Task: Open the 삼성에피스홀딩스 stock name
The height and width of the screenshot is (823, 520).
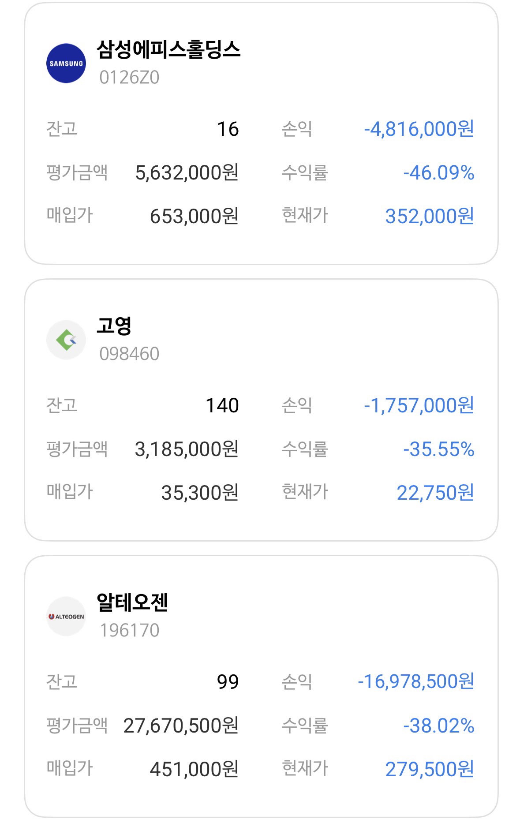Action: (168, 49)
